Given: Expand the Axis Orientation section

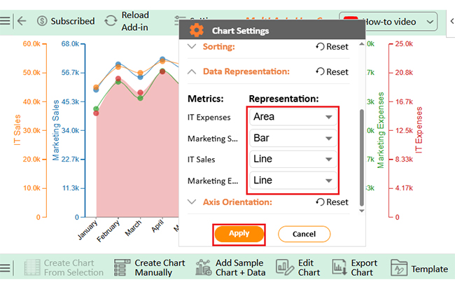Looking at the screenshot, I should click(x=192, y=202).
